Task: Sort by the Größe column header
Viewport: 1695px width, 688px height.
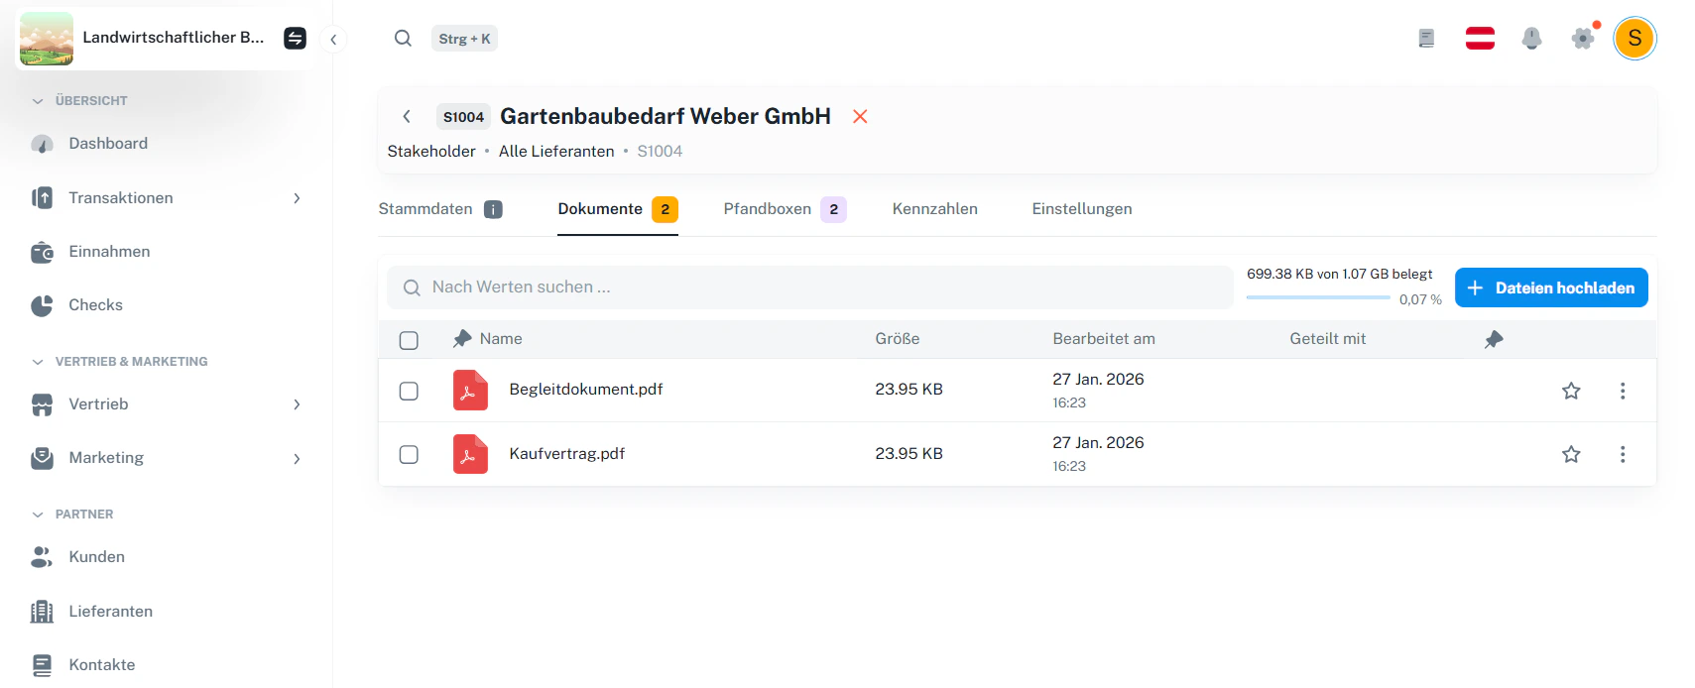Action: point(898,339)
